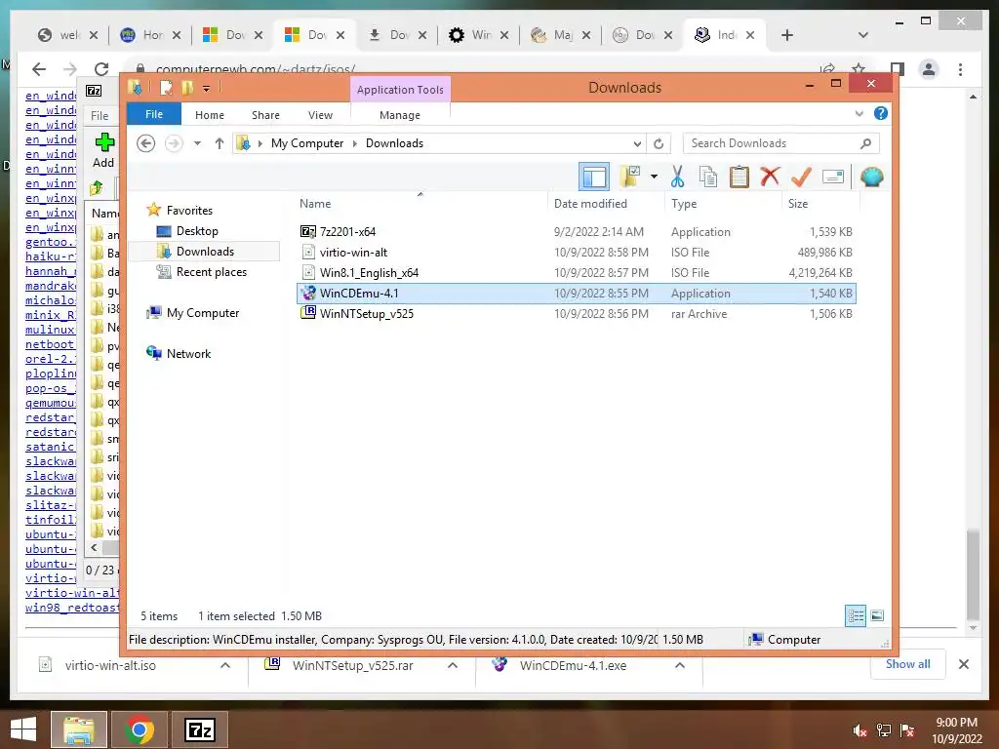Click the Cut scissors toolbar icon
Image resolution: width=999 pixels, height=749 pixels.
tap(677, 177)
